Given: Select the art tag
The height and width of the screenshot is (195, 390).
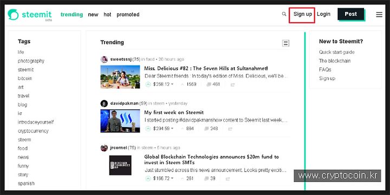Looking at the screenshot, I should [21, 88].
